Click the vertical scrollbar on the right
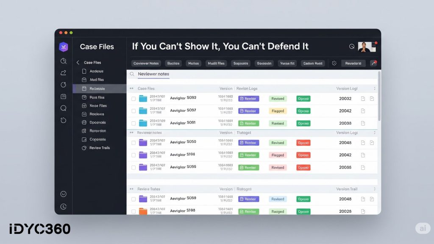 coord(379,97)
